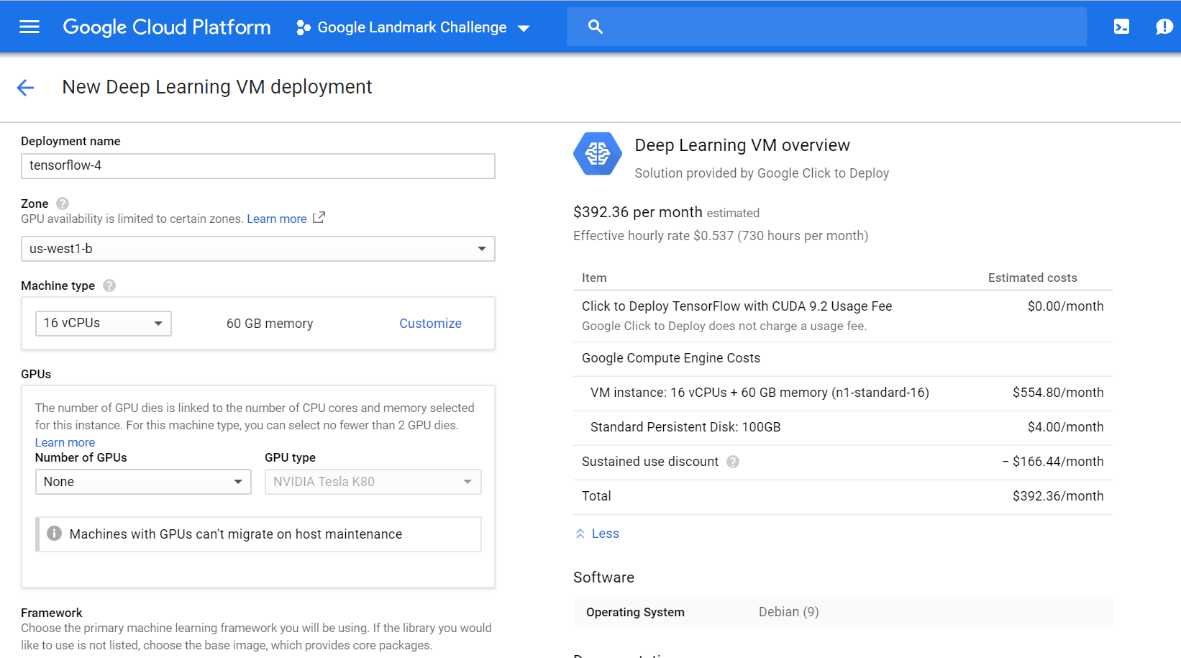This screenshot has width=1181, height=658.
Task: Click info icon in GPU migration notice
Action: click(x=54, y=534)
